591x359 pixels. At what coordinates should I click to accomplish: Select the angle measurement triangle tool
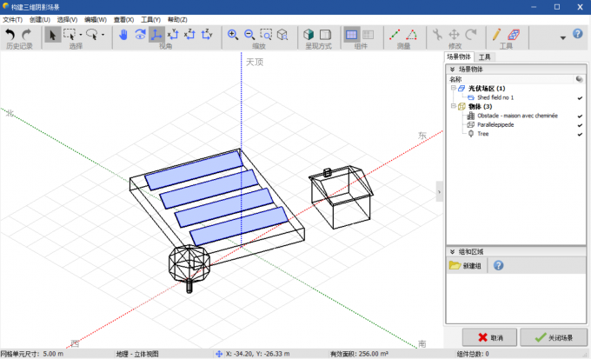tap(412, 35)
